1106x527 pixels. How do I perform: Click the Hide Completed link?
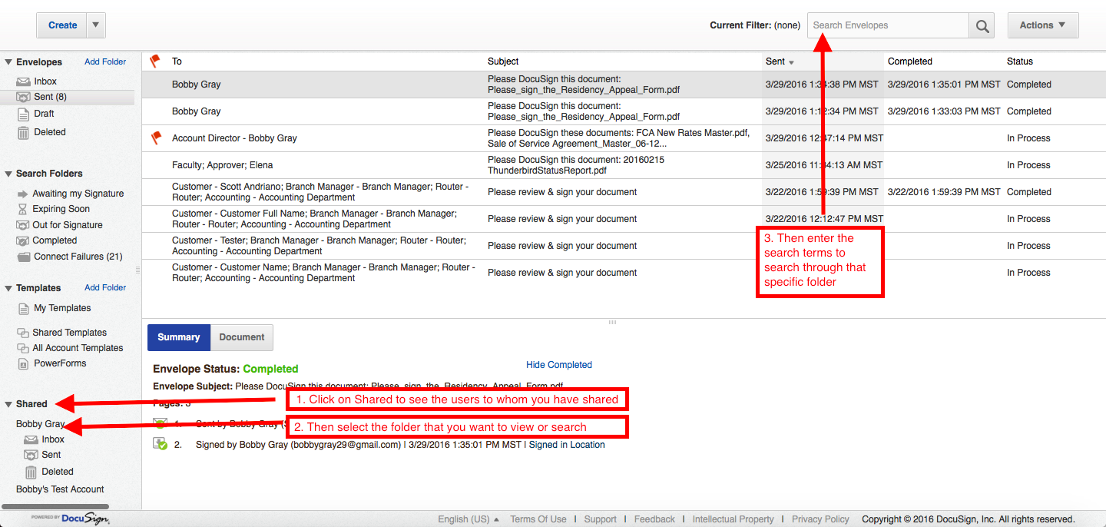[559, 365]
